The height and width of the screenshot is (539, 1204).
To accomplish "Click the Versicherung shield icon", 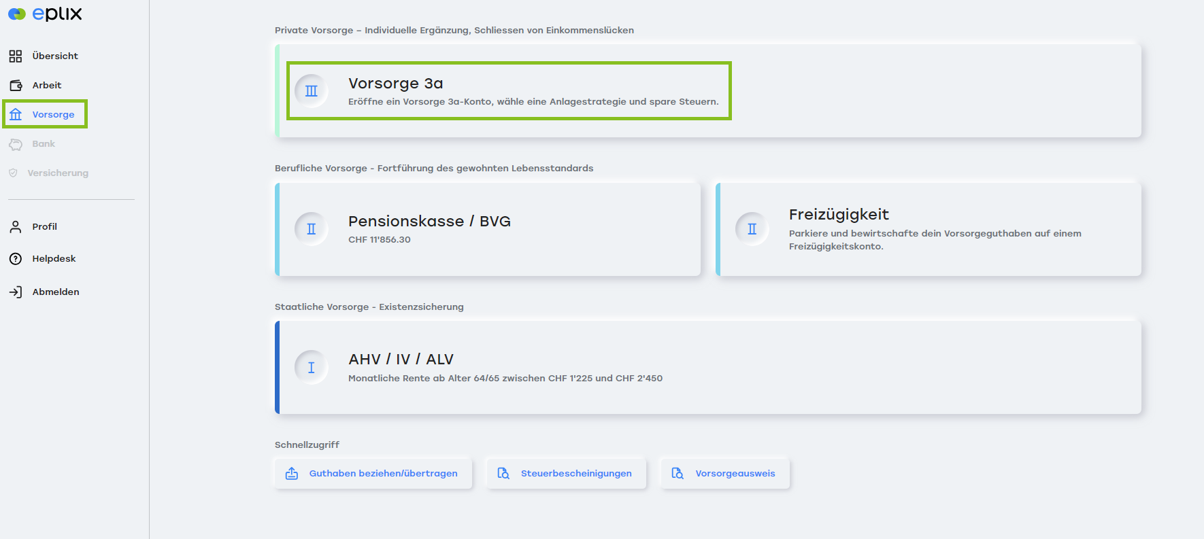I will coord(13,173).
